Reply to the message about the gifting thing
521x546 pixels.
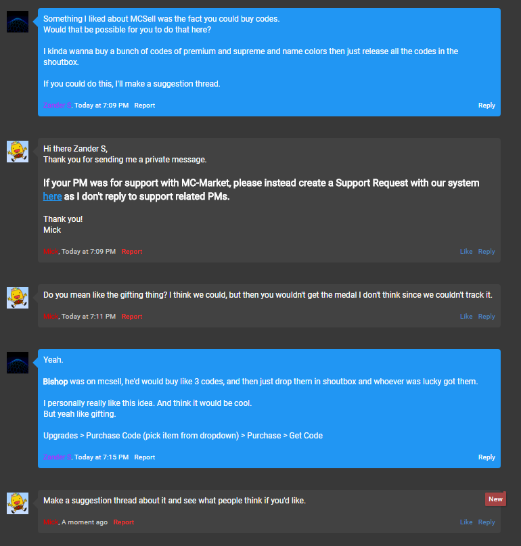[486, 317]
